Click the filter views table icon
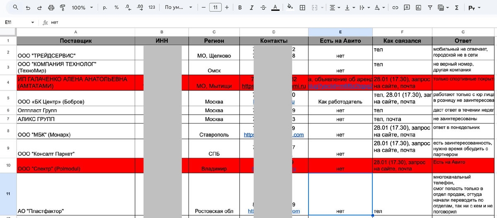Viewport: 497px width, 218px height. [x=441, y=7]
